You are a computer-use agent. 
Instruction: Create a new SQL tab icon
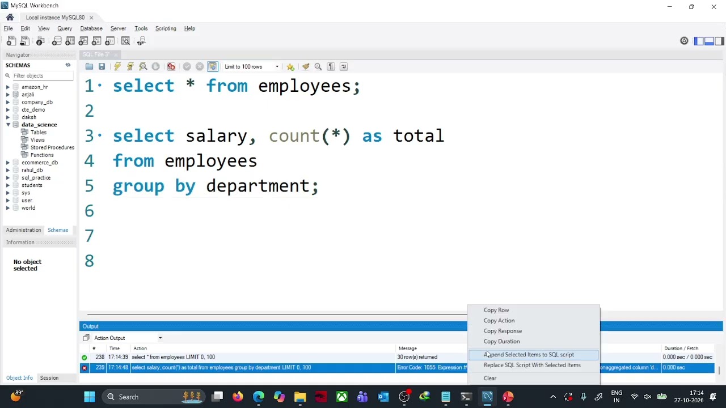[x=11, y=41]
